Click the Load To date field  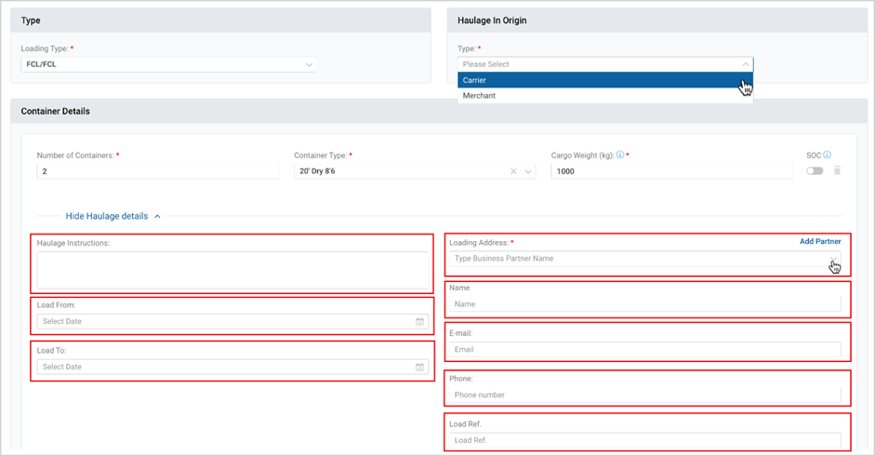click(232, 368)
